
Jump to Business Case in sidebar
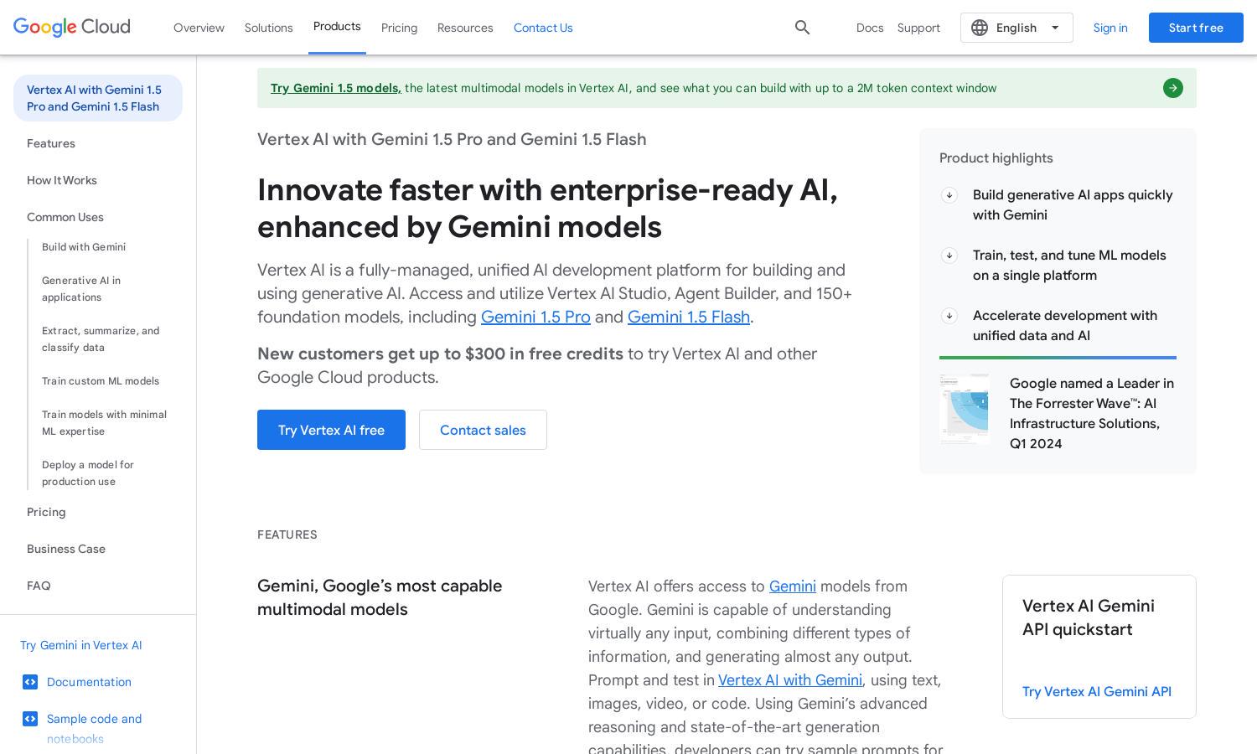coord(66,549)
